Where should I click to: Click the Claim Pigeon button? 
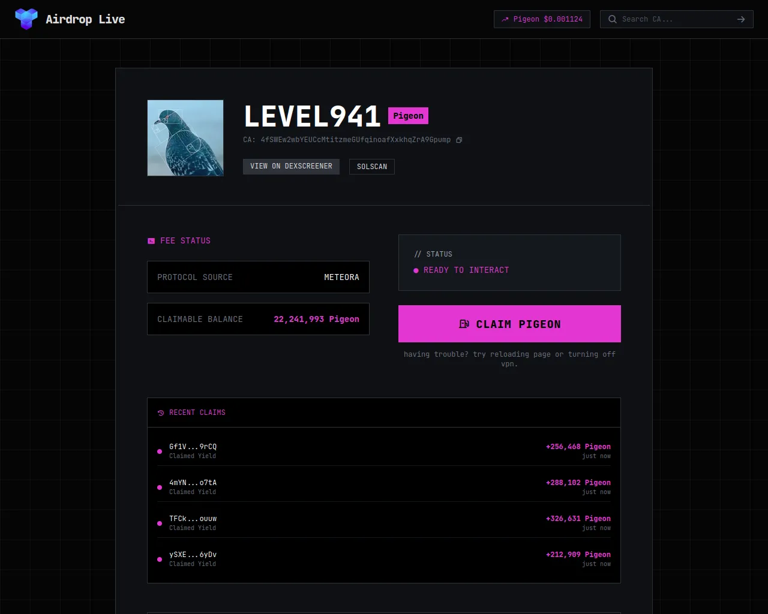[x=509, y=324]
